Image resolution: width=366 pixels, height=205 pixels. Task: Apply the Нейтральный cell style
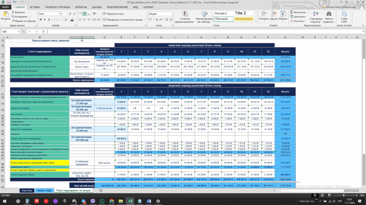click(243, 19)
